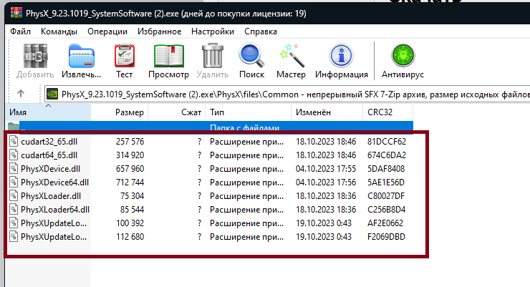Sort by the CRC32 column header
Screen dimensions: 530x287
click(x=387, y=112)
